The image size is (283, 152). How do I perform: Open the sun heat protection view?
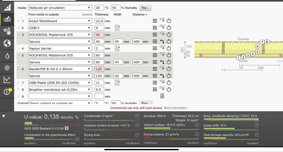pyautogui.click(x=7, y=68)
